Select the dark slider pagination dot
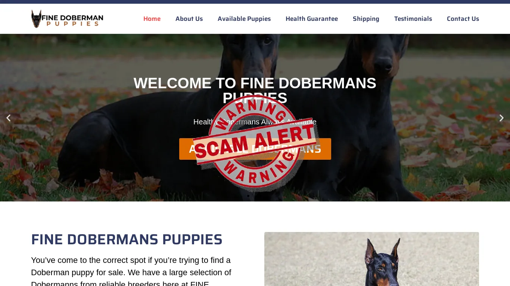 coord(248,196)
